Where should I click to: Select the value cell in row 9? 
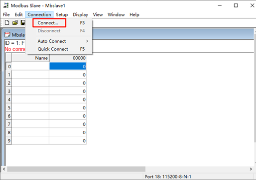click(x=68, y=141)
